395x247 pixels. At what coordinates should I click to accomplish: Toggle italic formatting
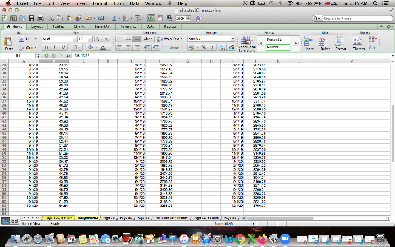click(x=54, y=47)
